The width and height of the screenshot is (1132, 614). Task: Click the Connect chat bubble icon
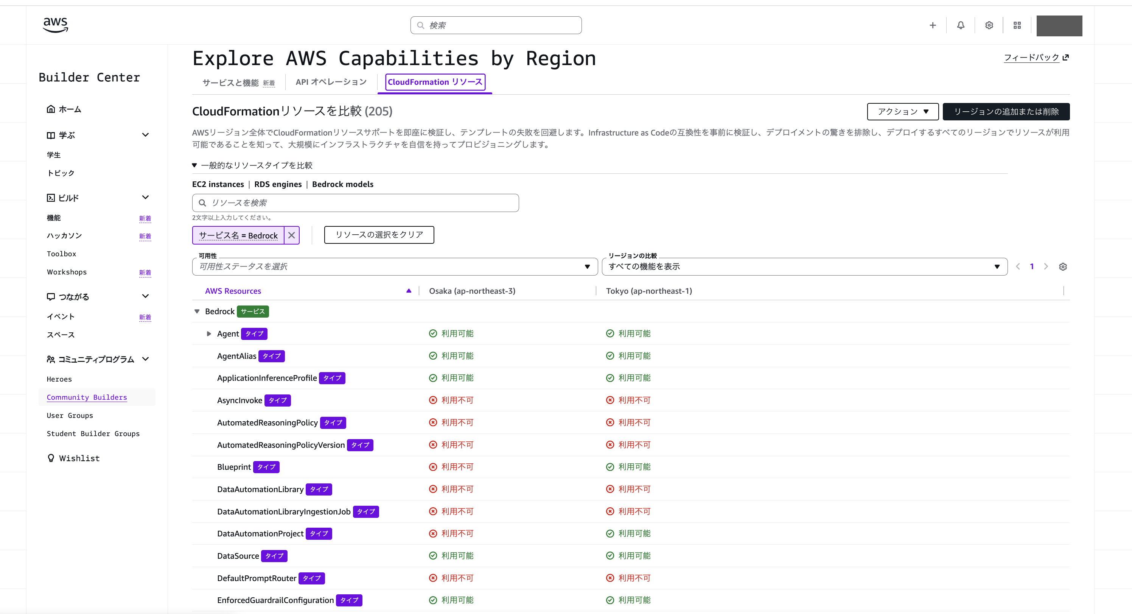point(51,297)
